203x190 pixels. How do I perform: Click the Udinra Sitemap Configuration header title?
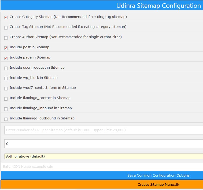tap(158, 6)
